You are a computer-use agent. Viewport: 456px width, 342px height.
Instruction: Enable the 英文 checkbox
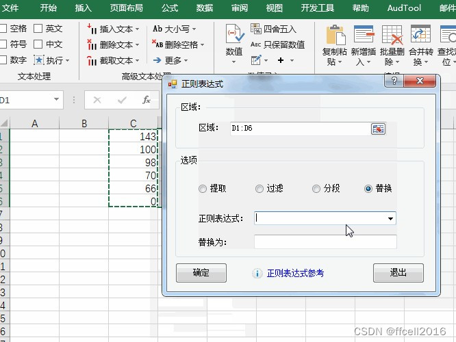point(38,29)
